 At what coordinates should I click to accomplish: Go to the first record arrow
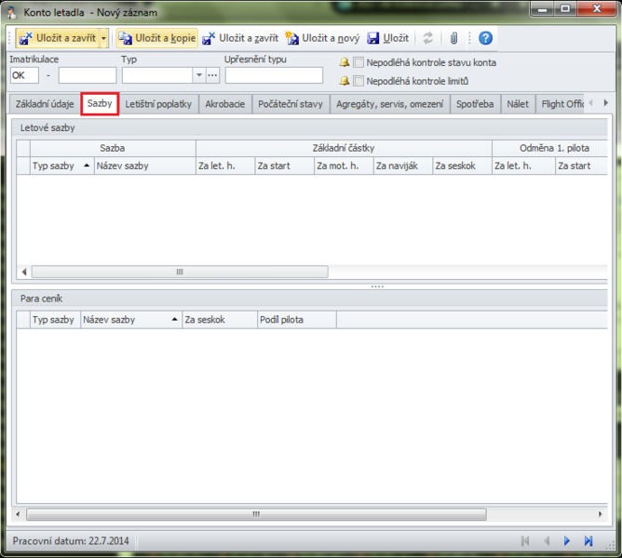(525, 540)
